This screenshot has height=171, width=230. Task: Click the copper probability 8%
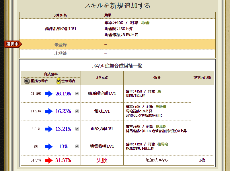pos(36,147)
